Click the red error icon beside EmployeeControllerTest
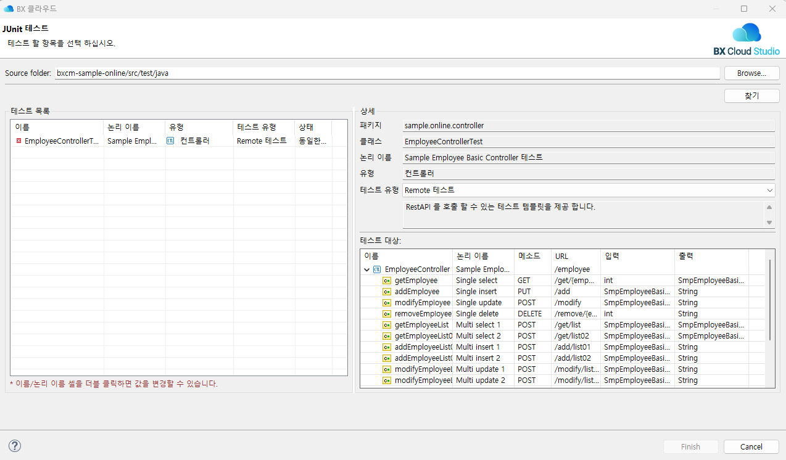The width and height of the screenshot is (786, 460). click(19, 141)
